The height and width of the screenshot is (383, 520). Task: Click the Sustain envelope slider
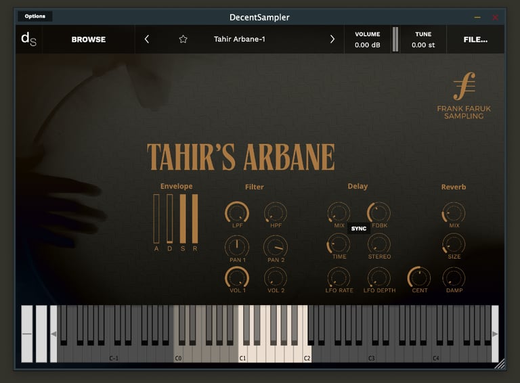coord(183,219)
